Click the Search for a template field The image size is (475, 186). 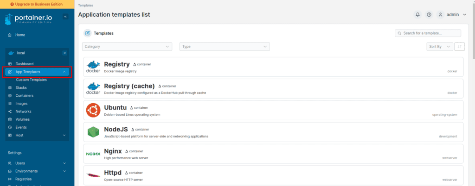[428, 33]
